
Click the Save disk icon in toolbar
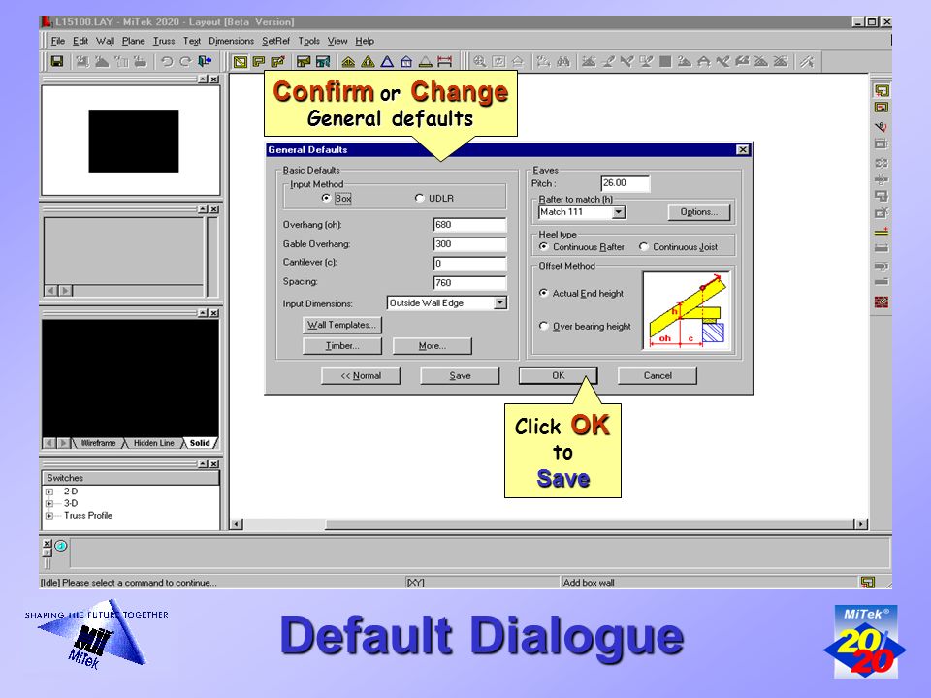(57, 61)
